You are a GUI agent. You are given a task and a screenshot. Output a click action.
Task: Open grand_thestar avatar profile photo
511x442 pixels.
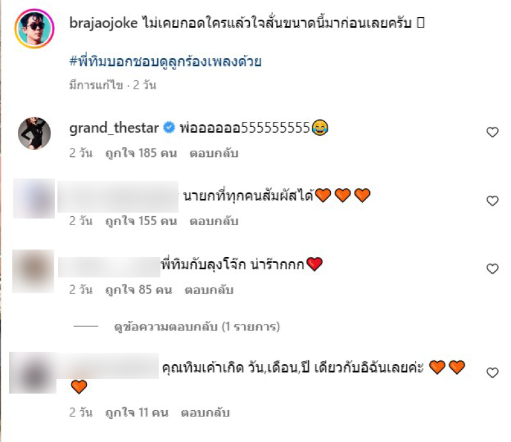point(34,133)
